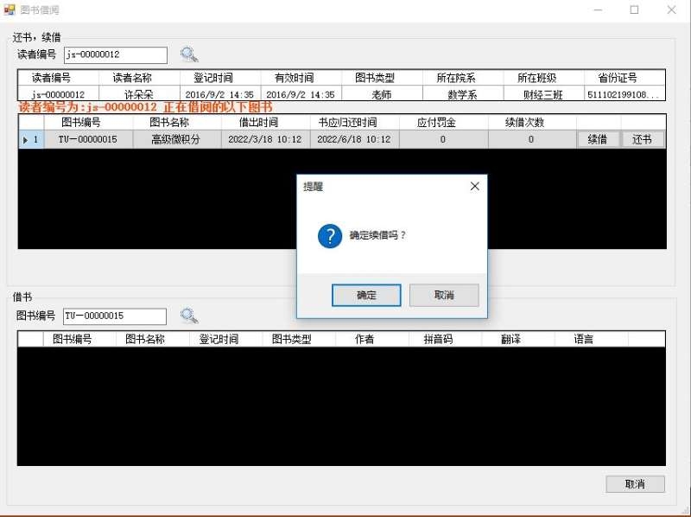This screenshot has height=517, width=691.
Task: Click the blue question mark icon
Action: [330, 236]
